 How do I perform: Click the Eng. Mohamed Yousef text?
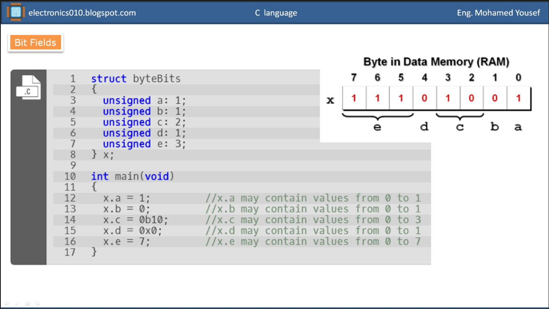[x=498, y=13]
